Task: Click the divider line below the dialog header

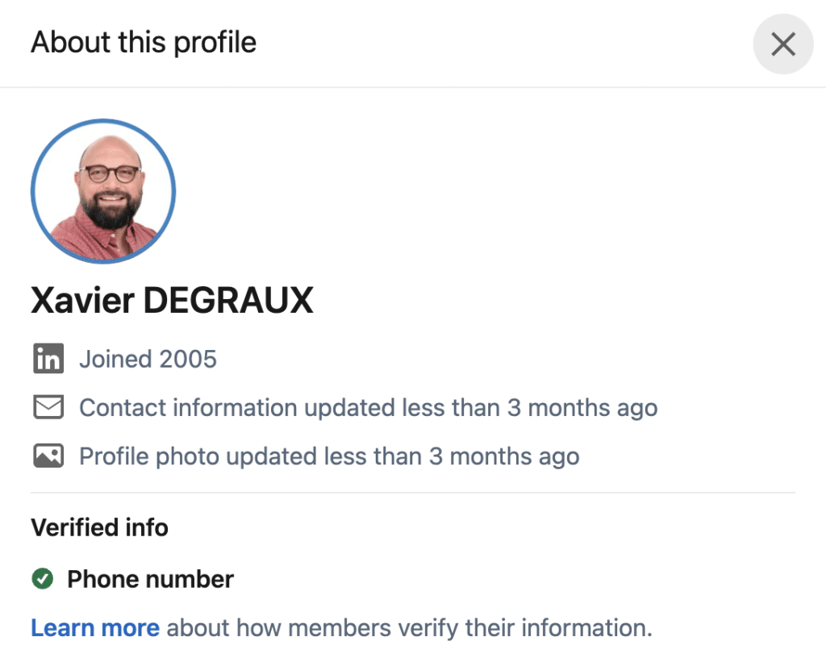Action: coord(413,86)
